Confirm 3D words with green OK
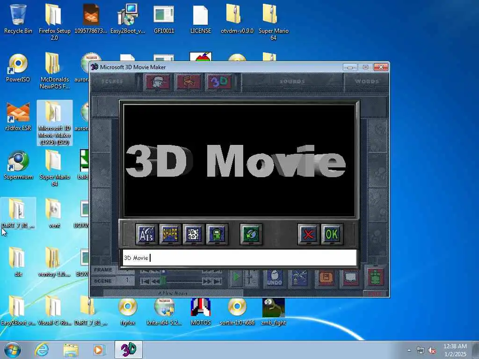This screenshot has height=359, width=479. coord(332,234)
